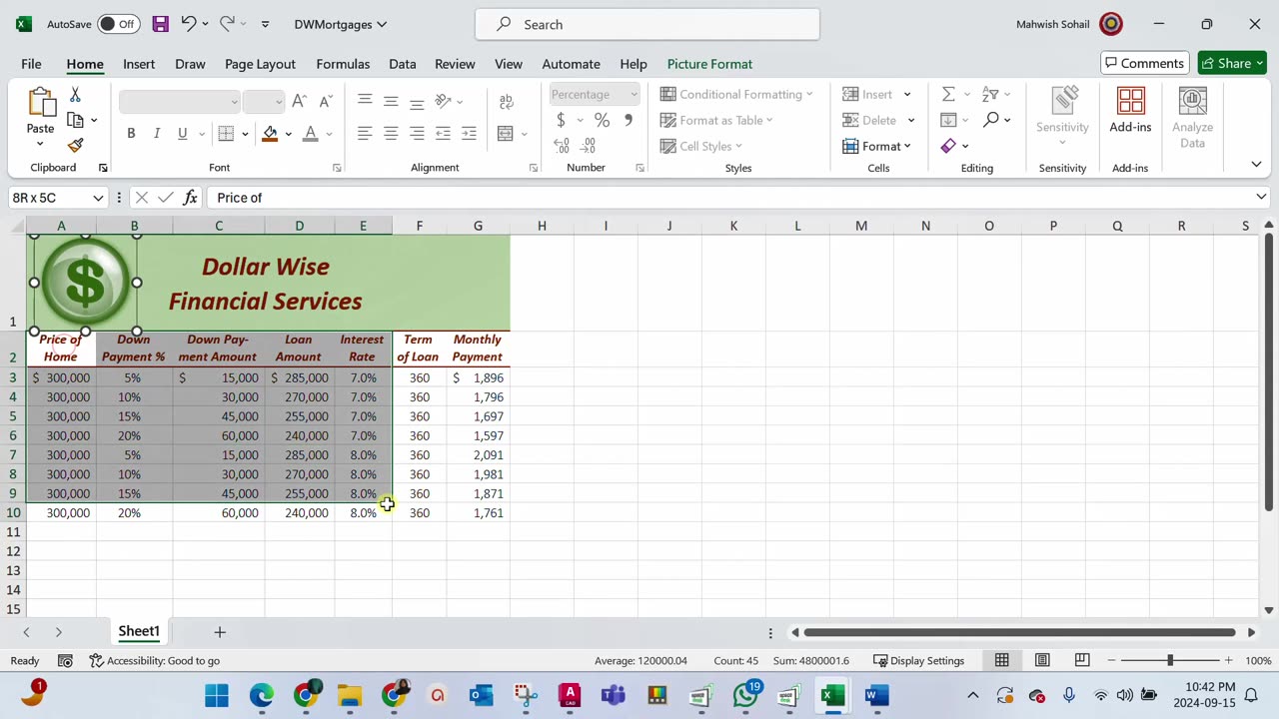Toggle the AutoSave switch
This screenshot has width=1279, height=719.
[118, 24]
